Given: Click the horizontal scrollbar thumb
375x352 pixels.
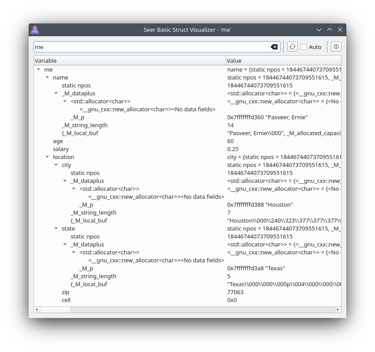Looking at the screenshot, I should [x=55, y=310].
